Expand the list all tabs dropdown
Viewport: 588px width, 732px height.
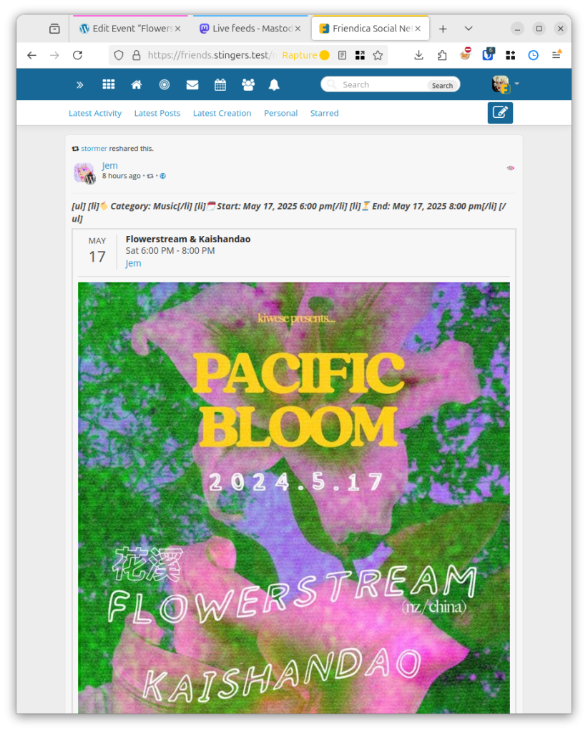click(469, 29)
